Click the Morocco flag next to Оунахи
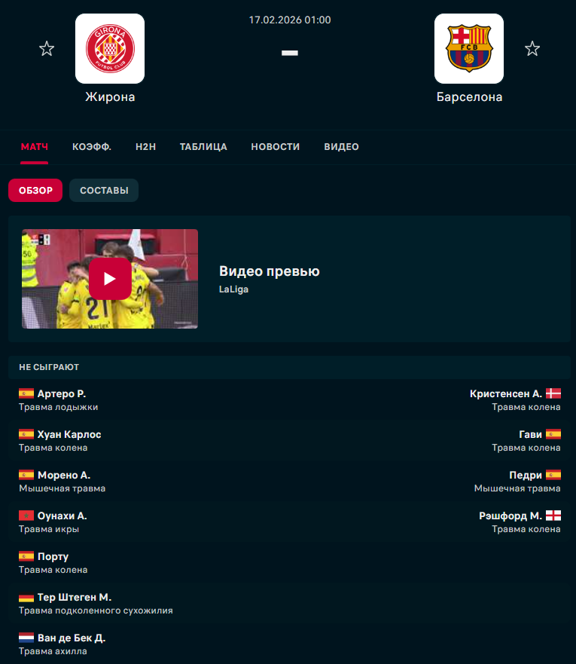Image resolution: width=576 pixels, height=664 pixels. click(26, 516)
